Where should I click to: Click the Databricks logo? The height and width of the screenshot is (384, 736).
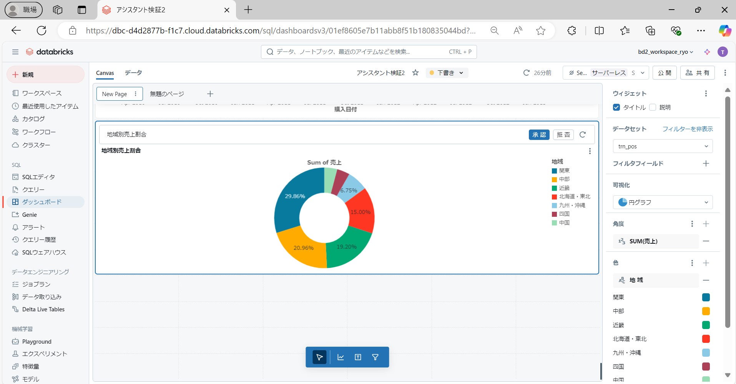(50, 52)
